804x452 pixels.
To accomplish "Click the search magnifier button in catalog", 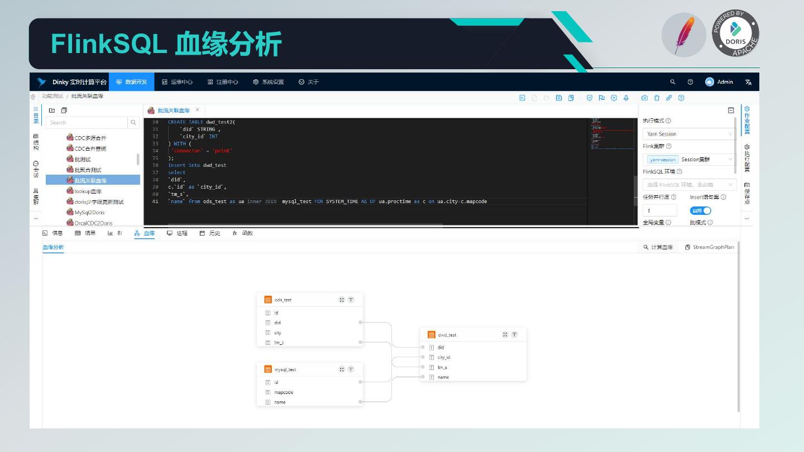I will (133, 122).
